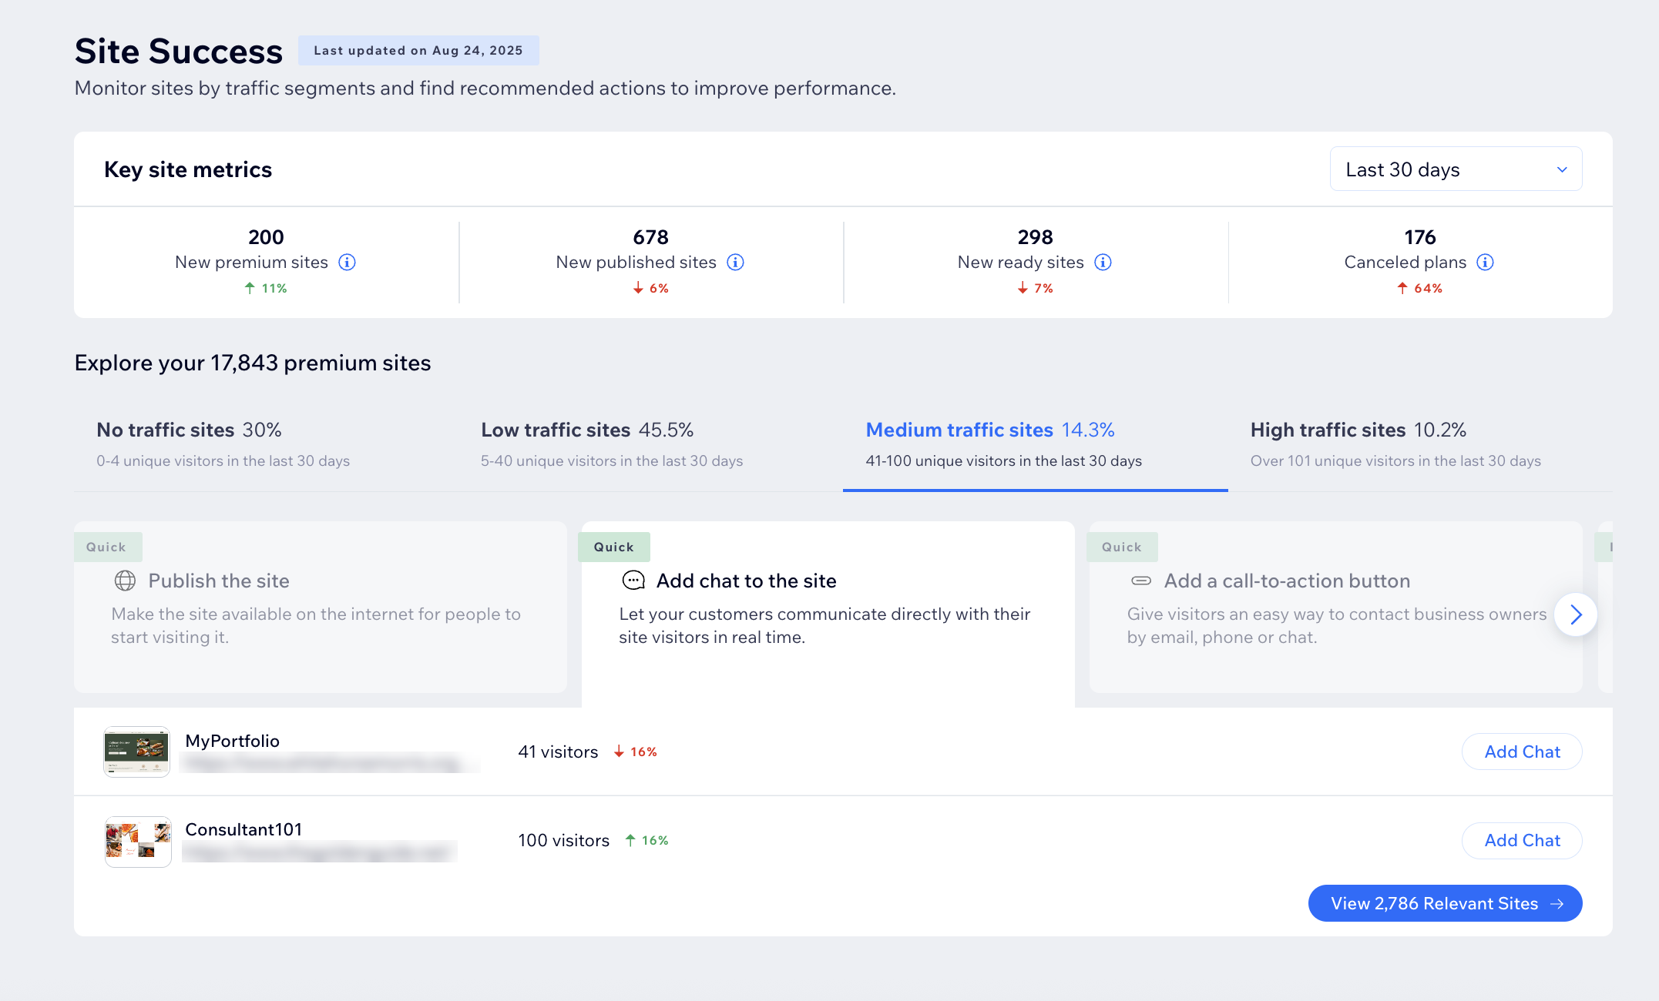Click Add Chat for Consultant101
The width and height of the screenshot is (1659, 1001).
coord(1522,840)
